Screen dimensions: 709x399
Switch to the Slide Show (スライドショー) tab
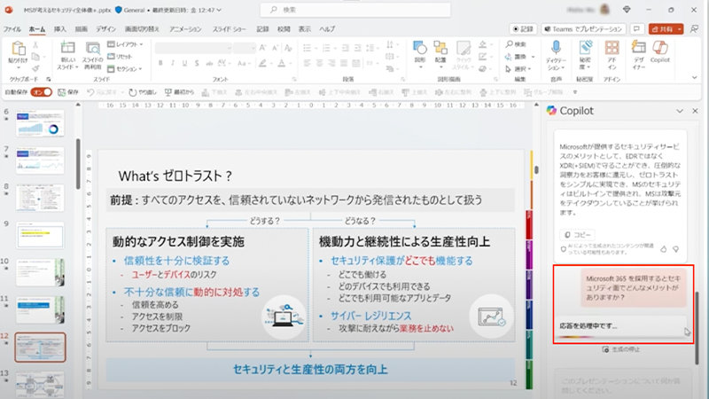point(230,28)
